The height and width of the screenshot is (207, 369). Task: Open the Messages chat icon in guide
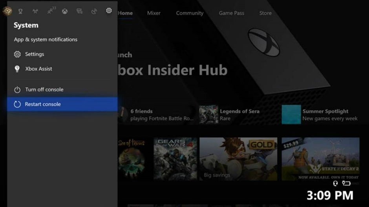coord(80,11)
